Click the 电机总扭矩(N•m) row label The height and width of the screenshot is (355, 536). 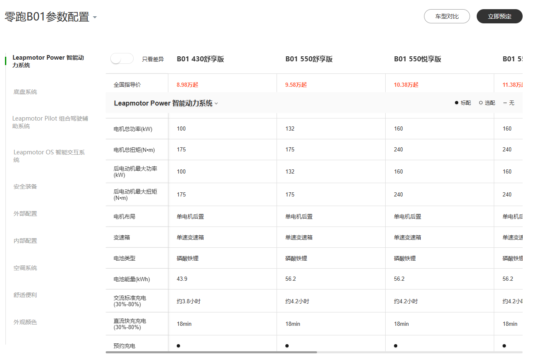pyautogui.click(x=134, y=150)
